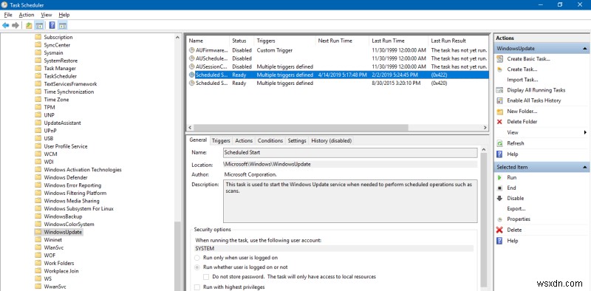Open Properties in Selected Item section
The height and width of the screenshot is (291, 591).
click(x=519, y=219)
